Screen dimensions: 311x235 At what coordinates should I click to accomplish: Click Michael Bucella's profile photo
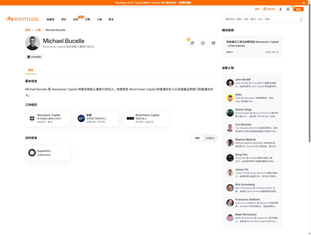point(32,43)
